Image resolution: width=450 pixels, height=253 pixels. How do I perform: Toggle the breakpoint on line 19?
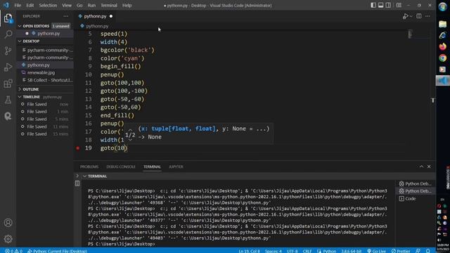tap(77, 148)
